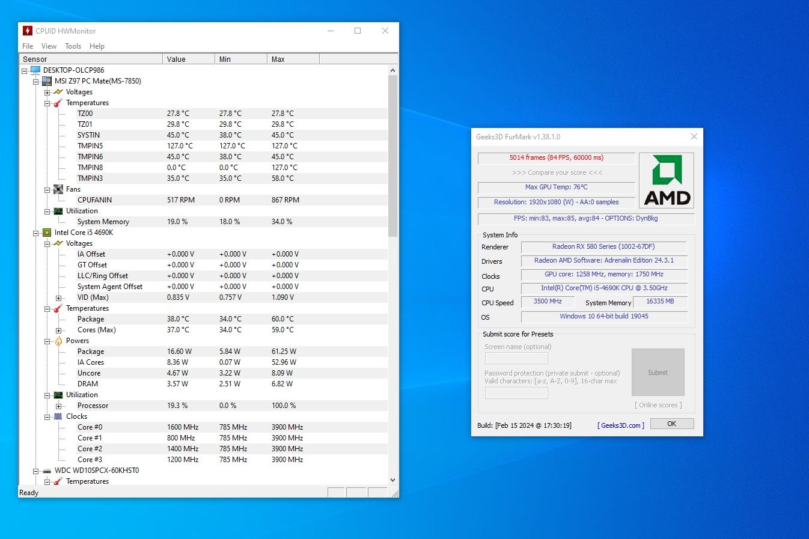
Task: Expand the Processor utilization row
Action: coord(59,406)
